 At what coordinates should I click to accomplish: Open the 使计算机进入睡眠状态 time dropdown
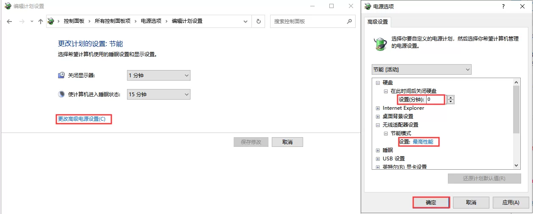click(x=159, y=95)
